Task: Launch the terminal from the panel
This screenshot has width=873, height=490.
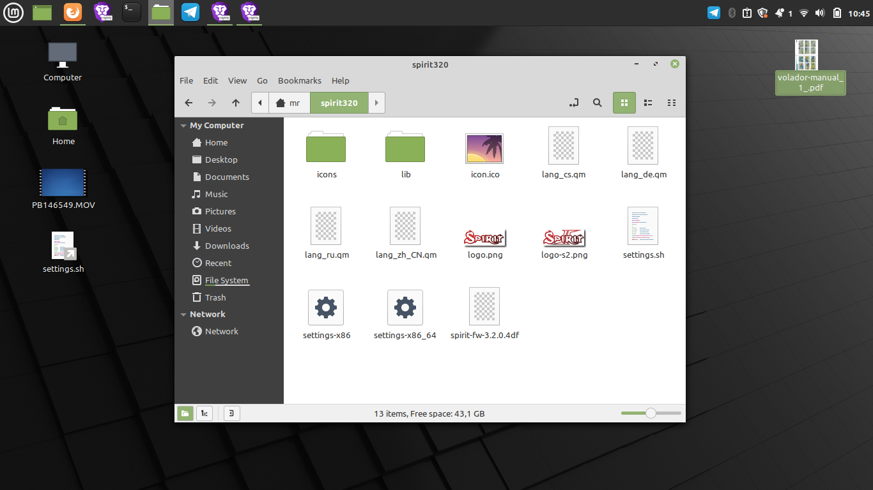Action: (132, 12)
